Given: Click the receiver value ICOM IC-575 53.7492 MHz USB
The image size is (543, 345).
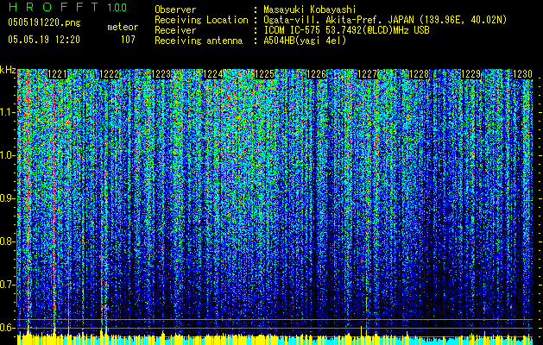Looking at the screenshot, I should click(347, 30).
